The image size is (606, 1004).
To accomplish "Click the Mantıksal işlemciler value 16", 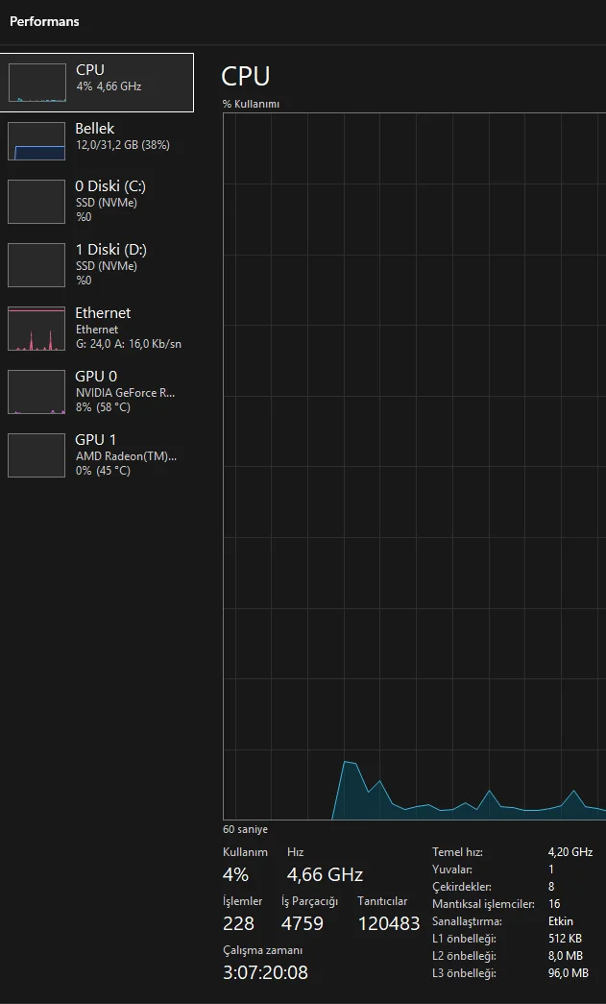I will pos(554,904).
